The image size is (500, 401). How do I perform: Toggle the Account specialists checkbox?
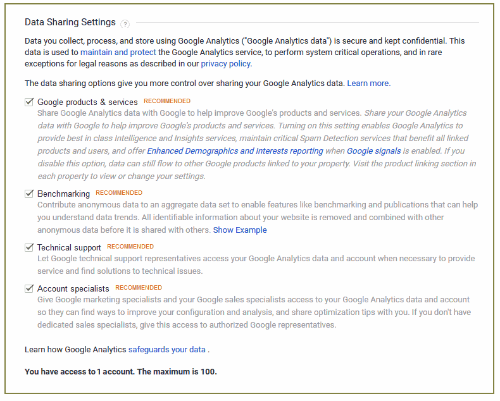[29, 288]
